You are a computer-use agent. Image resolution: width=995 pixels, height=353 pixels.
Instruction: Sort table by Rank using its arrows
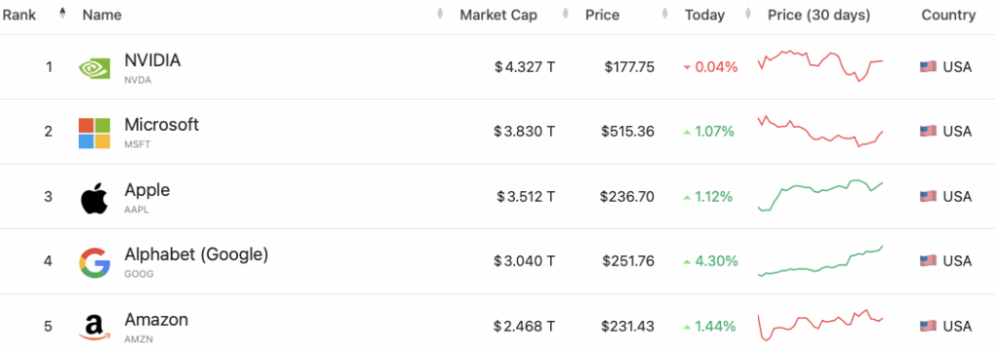point(62,14)
